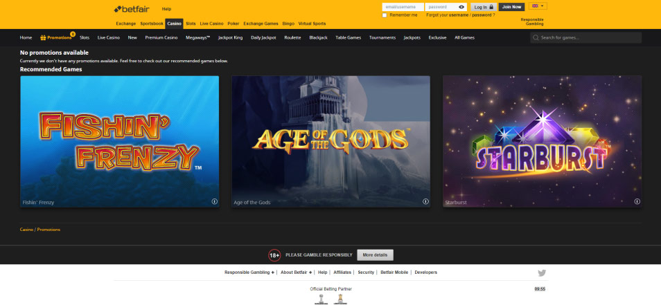The height and width of the screenshot is (305, 661).
Task: Open the Tournaments menu item
Action: 382,37
